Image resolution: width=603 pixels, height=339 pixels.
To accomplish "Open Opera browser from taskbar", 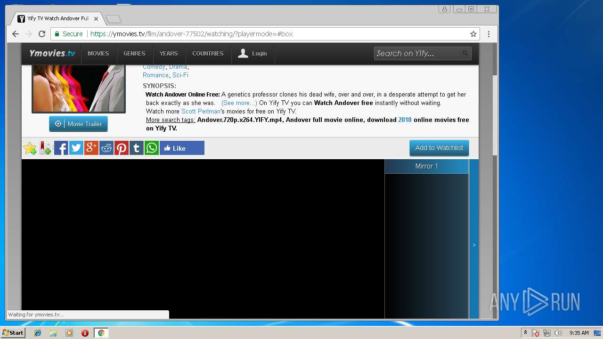I will 85,333.
